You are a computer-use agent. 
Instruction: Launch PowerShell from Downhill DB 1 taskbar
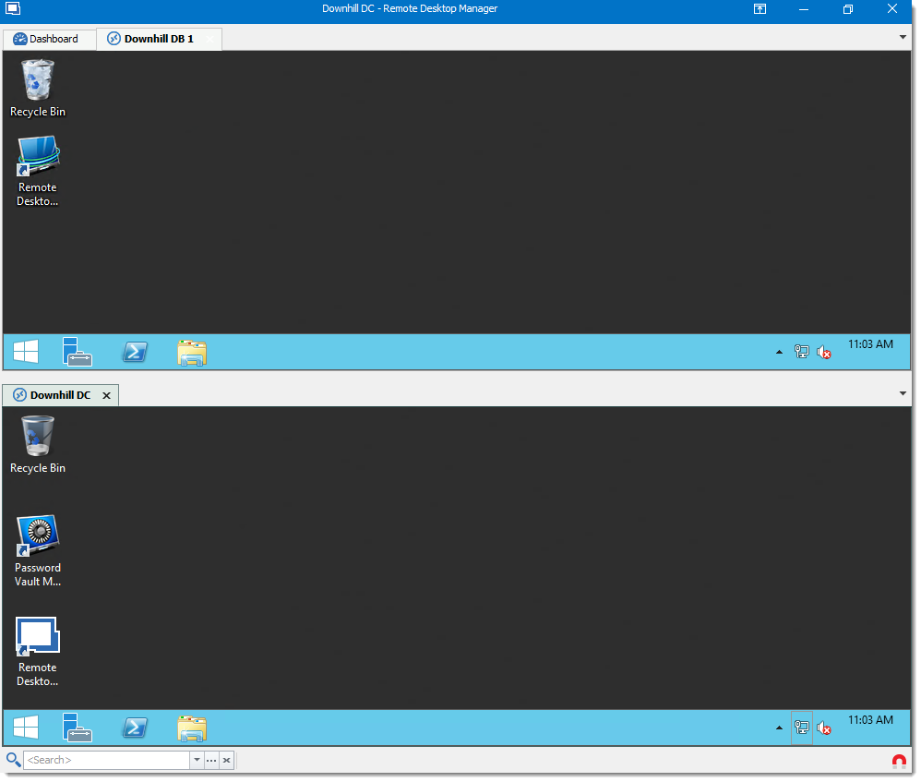pyautogui.click(x=135, y=352)
